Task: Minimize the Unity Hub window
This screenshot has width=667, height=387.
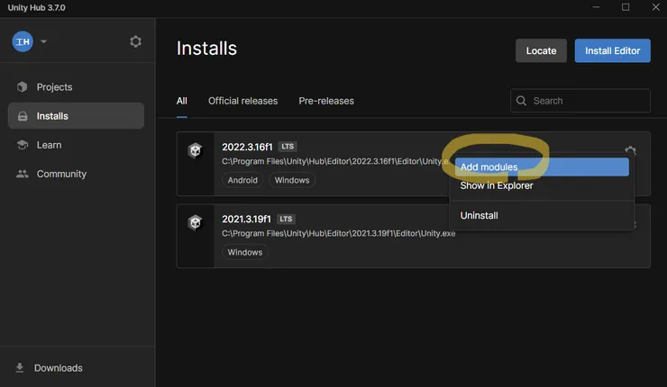Action: [596, 7]
